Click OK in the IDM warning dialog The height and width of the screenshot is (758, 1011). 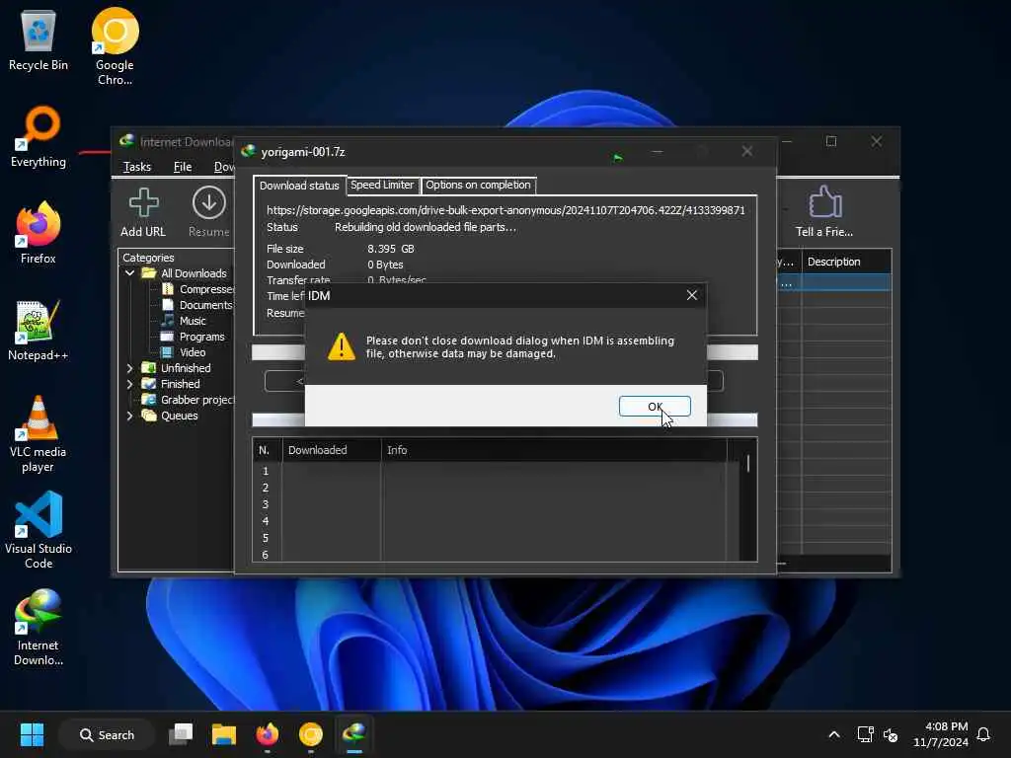(x=655, y=406)
